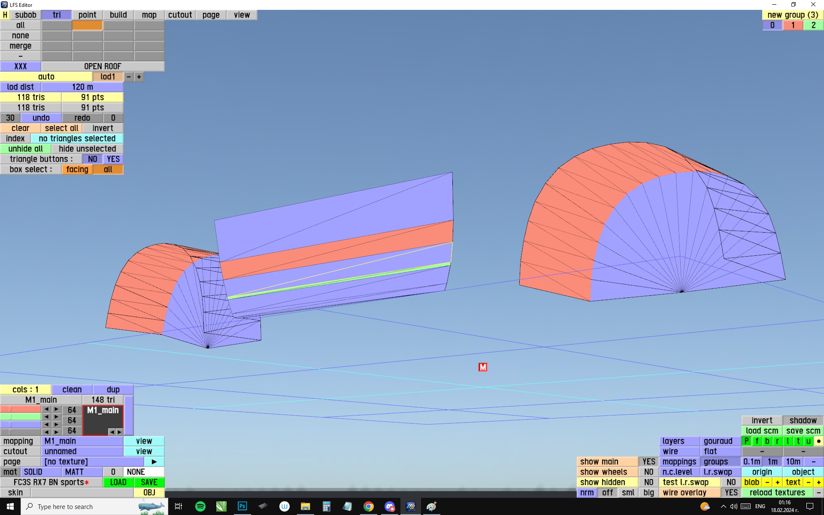This screenshot has height=515, width=824.
Task: Click the top view 't' button
Action: tap(798, 441)
